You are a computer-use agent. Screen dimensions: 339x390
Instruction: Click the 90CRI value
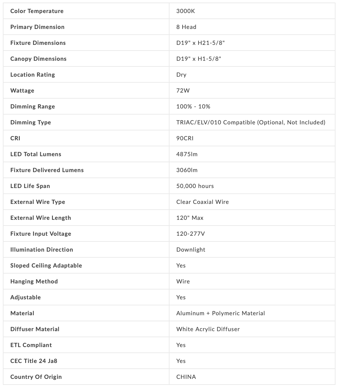point(185,138)
